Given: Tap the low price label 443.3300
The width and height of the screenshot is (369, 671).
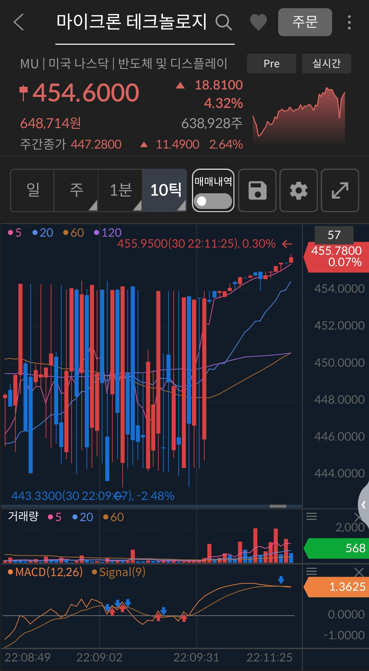Looking at the screenshot, I should [x=93, y=495].
